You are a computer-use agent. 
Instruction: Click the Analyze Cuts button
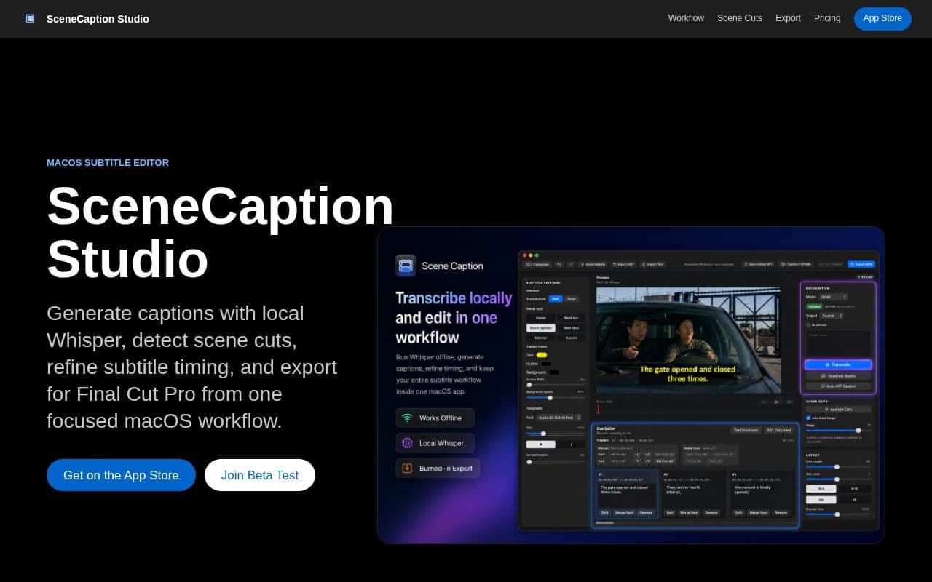[838, 410]
